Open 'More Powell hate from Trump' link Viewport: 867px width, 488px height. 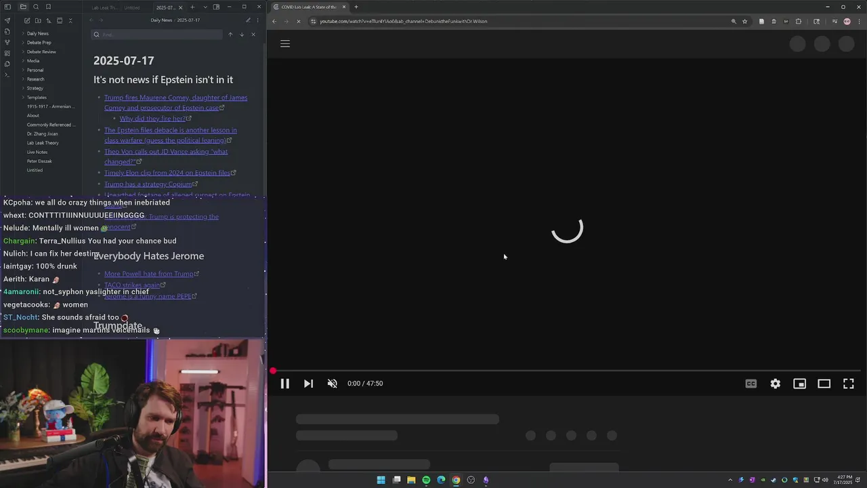click(148, 274)
